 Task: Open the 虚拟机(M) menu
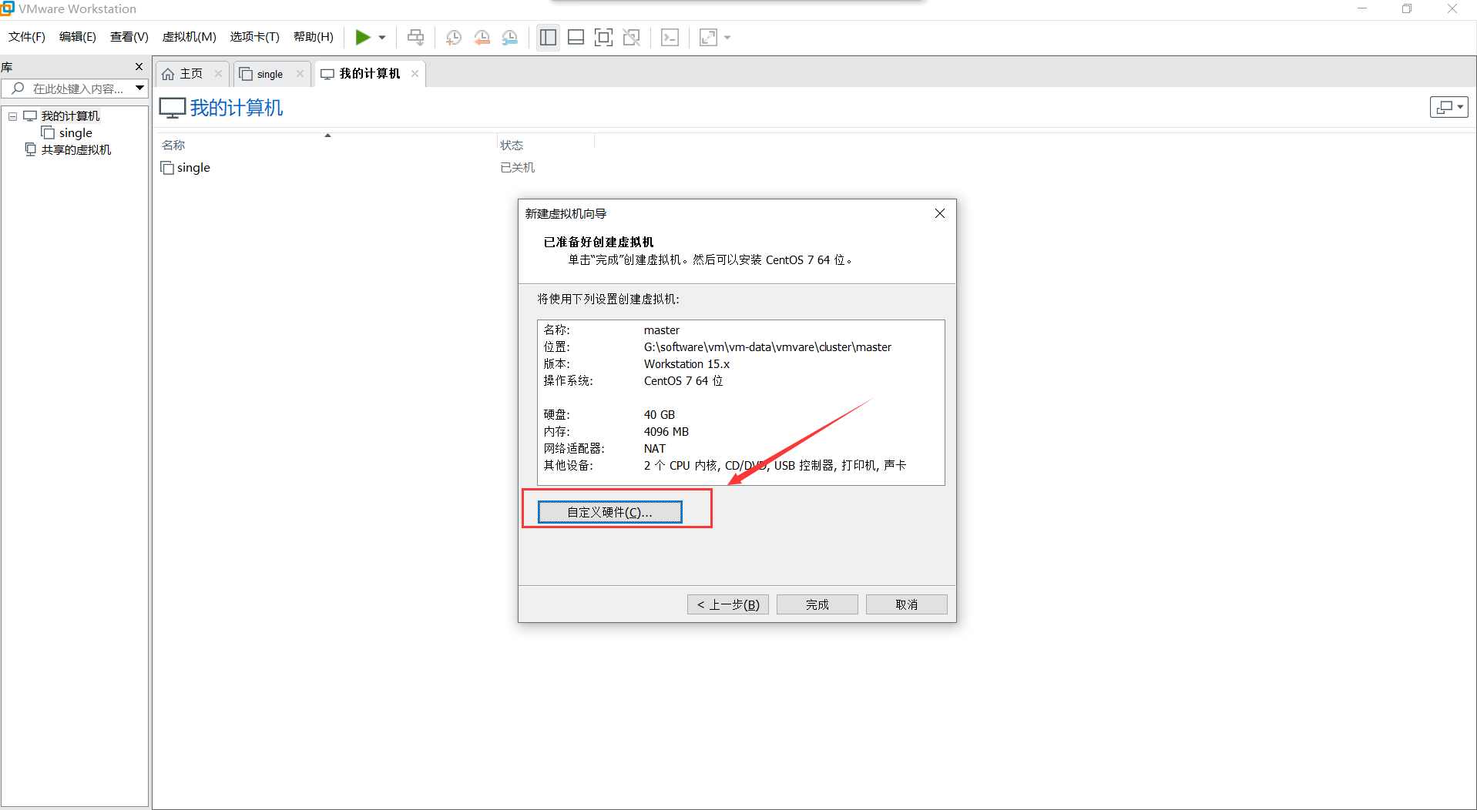(x=189, y=36)
